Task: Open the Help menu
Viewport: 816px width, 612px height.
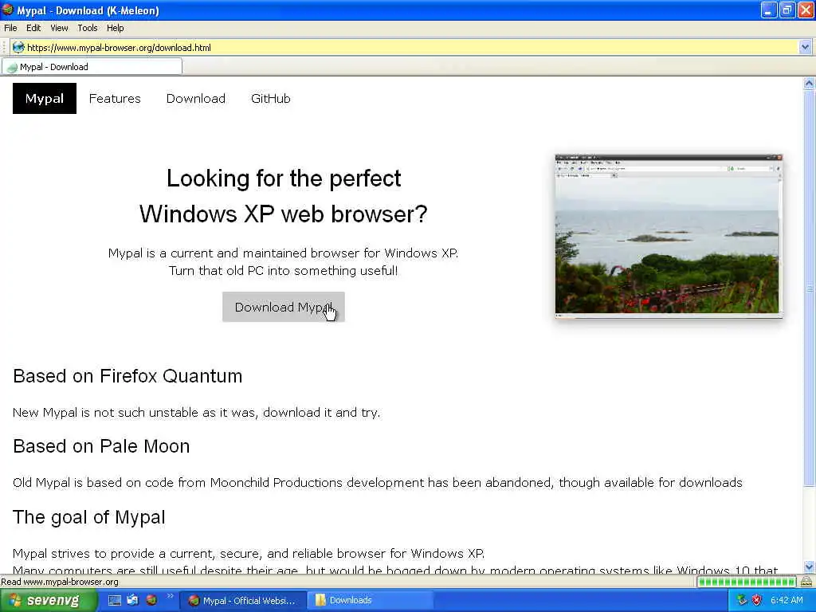Action: pos(115,28)
